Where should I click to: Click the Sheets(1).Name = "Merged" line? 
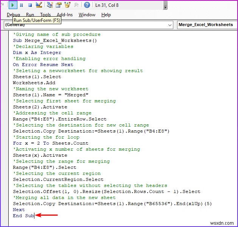click(x=51, y=95)
